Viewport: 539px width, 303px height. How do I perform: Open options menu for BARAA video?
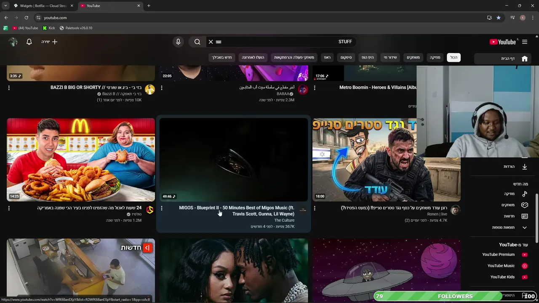click(162, 88)
